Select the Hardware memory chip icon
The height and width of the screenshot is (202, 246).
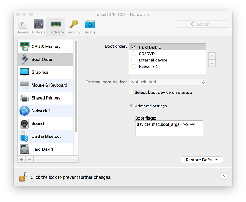point(56,24)
